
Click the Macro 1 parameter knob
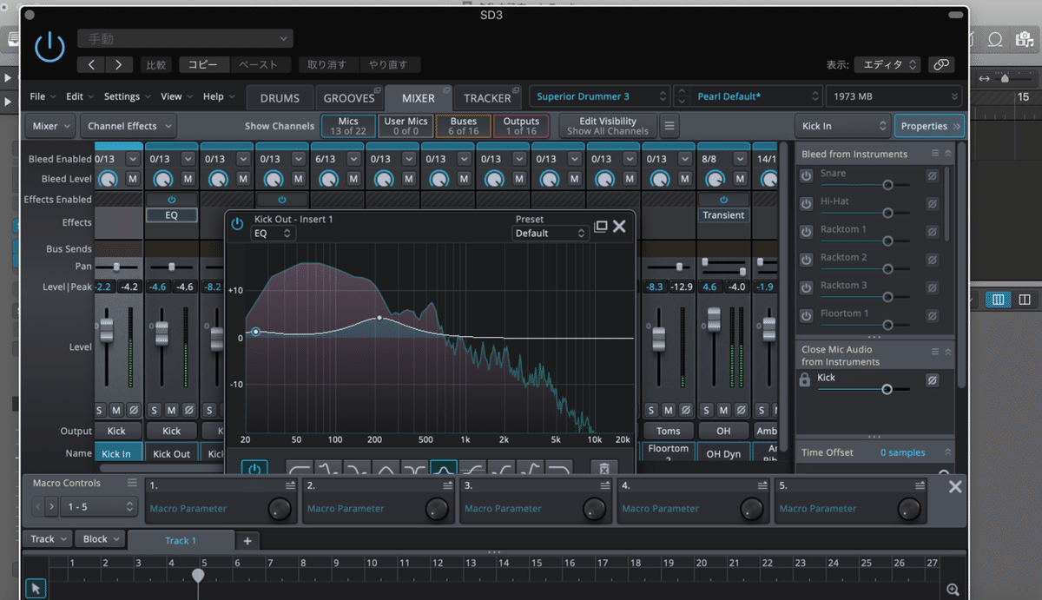(279, 509)
